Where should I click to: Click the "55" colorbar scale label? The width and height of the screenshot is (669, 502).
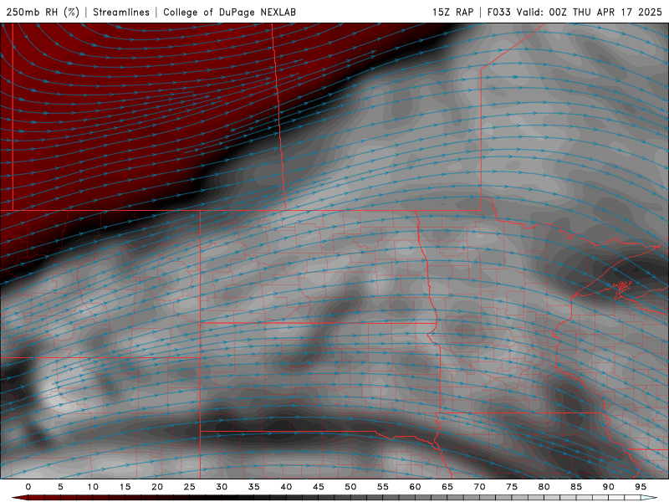point(383,487)
